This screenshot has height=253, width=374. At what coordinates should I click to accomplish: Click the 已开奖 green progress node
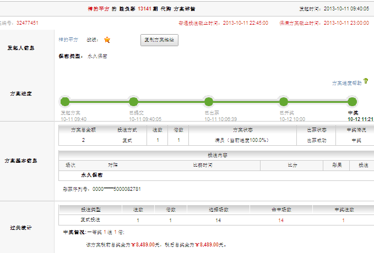coord(284,102)
